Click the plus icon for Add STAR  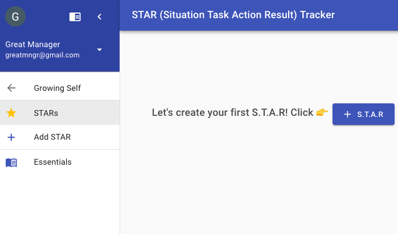[x=11, y=137]
